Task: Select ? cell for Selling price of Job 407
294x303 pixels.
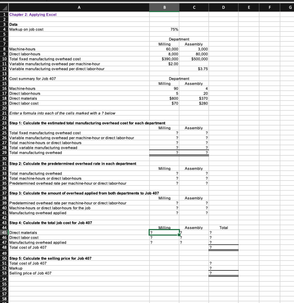Action: [x=224, y=273]
